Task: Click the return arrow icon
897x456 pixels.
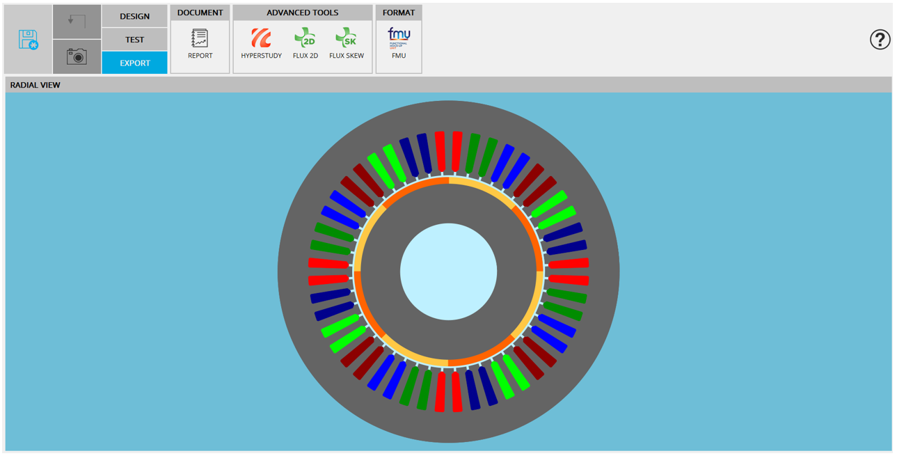Action: point(77,22)
